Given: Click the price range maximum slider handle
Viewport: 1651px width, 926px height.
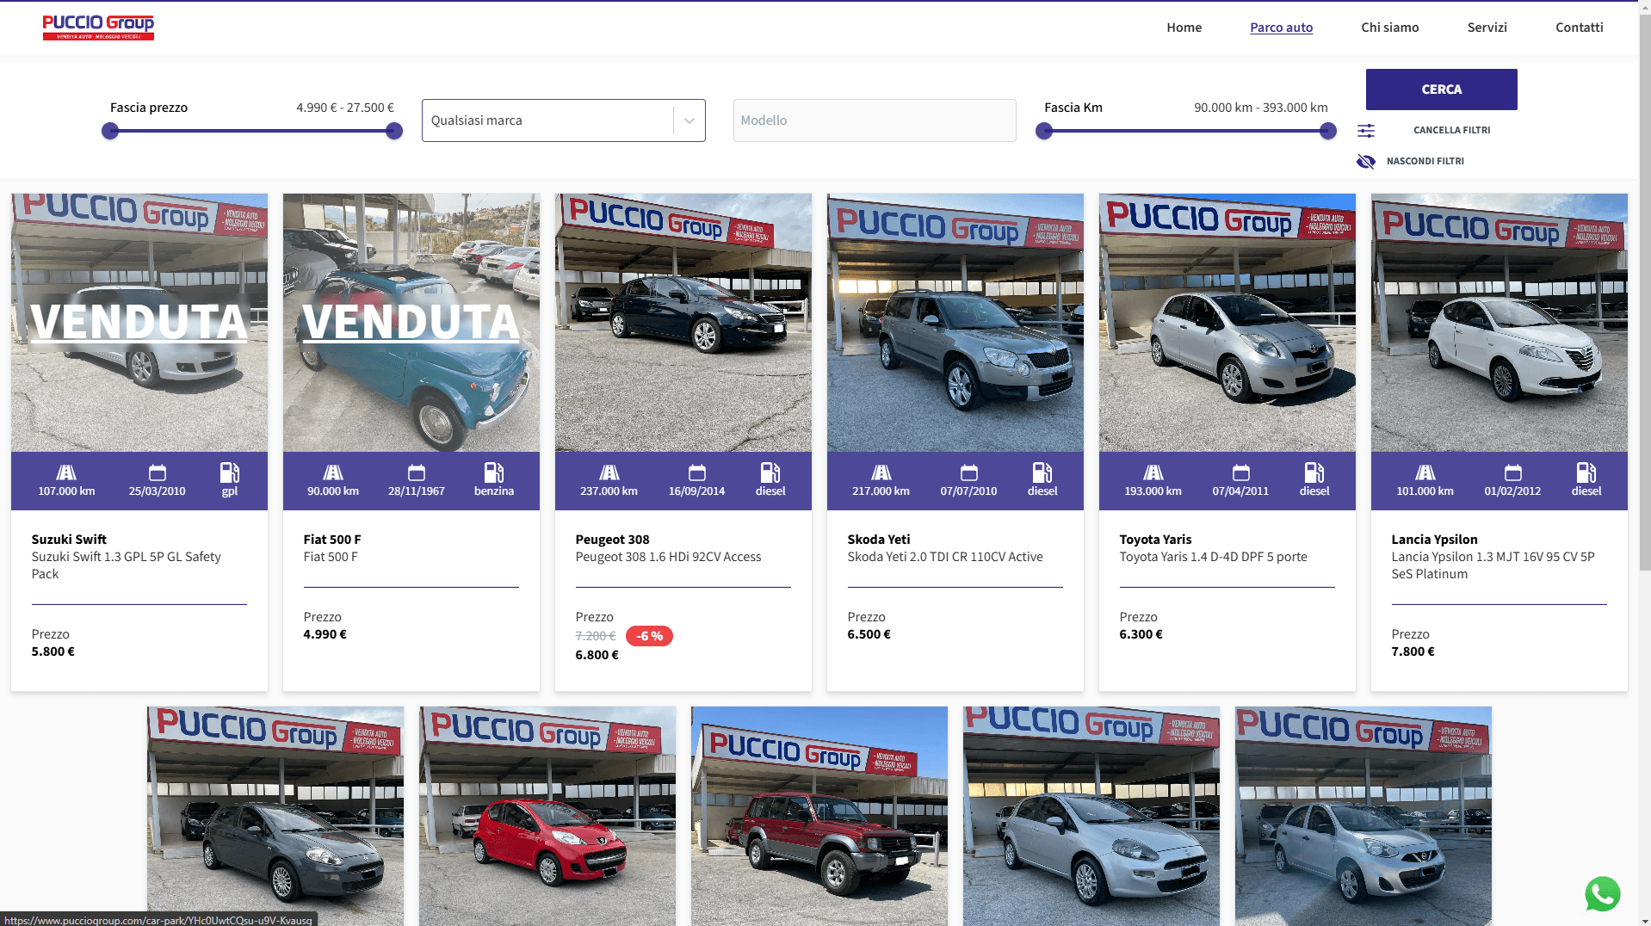Looking at the screenshot, I should pyautogui.click(x=394, y=131).
